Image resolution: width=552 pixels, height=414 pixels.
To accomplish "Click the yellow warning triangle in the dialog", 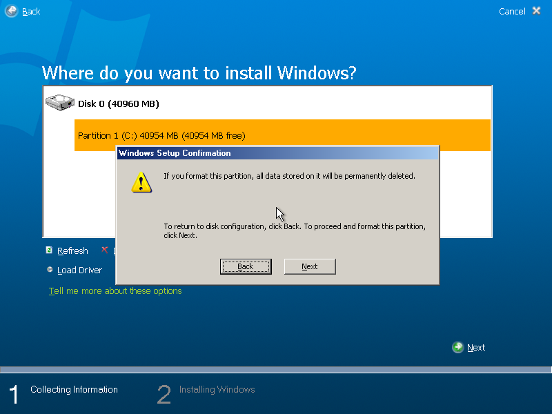I will [x=141, y=181].
